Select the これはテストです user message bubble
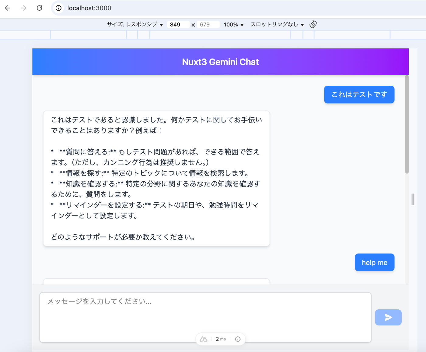The width and height of the screenshot is (426, 352). pyautogui.click(x=359, y=94)
